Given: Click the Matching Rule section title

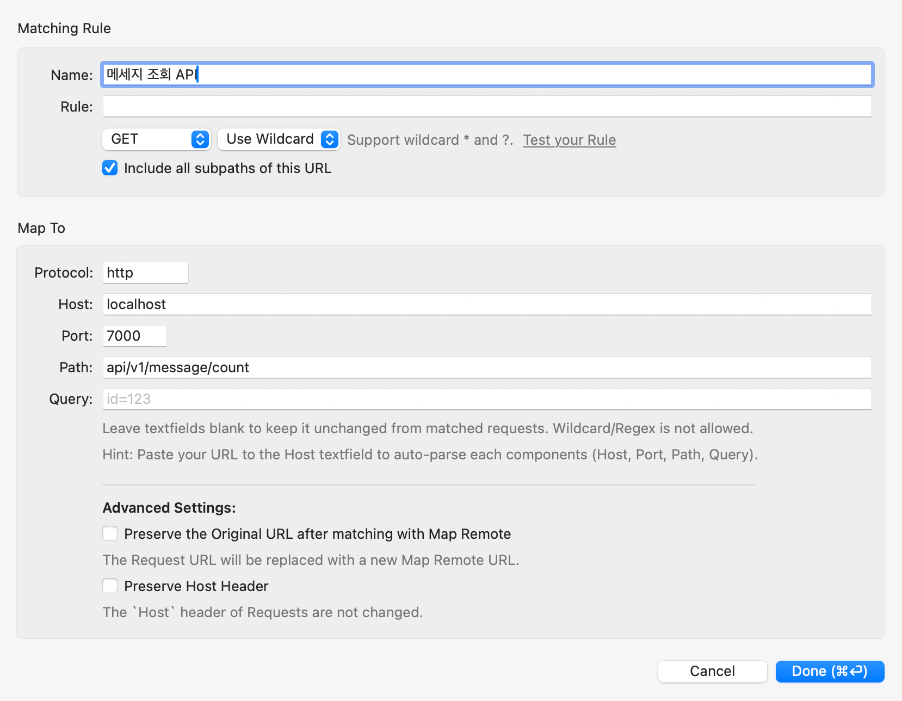Looking at the screenshot, I should 64,28.
